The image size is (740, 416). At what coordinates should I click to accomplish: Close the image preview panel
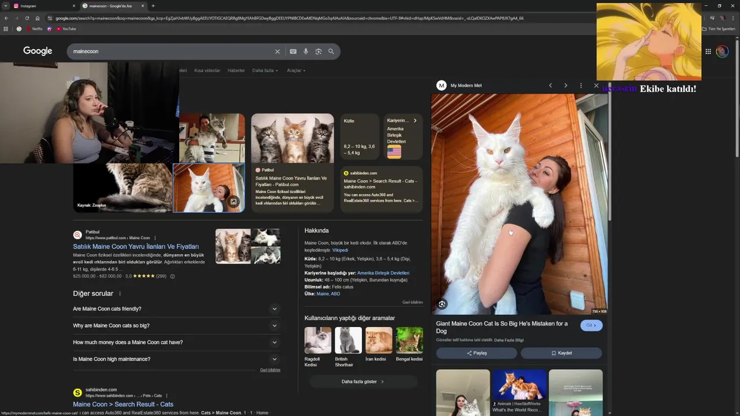pyautogui.click(x=596, y=86)
